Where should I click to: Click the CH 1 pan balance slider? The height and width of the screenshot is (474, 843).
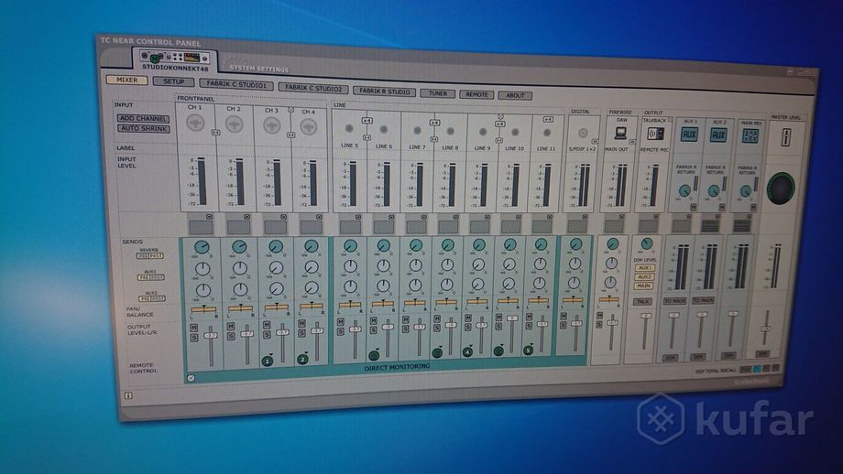[x=203, y=309]
